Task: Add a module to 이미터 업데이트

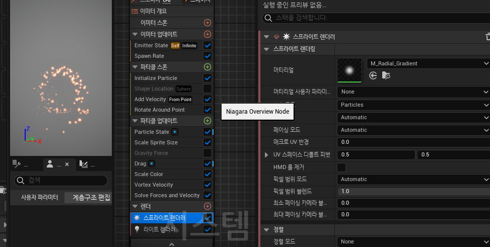Action: coord(207,34)
